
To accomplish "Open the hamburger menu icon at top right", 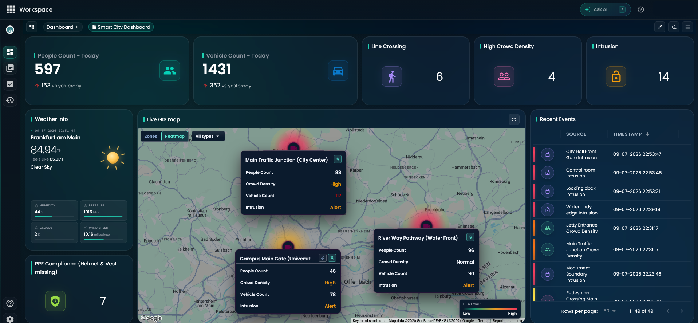I will pyautogui.click(x=687, y=27).
